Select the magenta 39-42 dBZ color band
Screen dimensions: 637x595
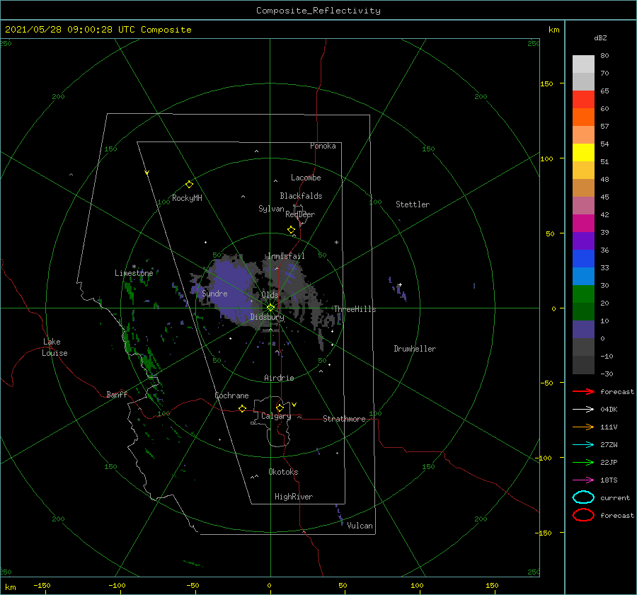[x=583, y=224]
